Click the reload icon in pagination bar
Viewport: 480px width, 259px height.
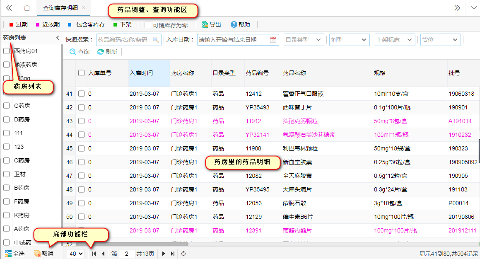[183, 254]
